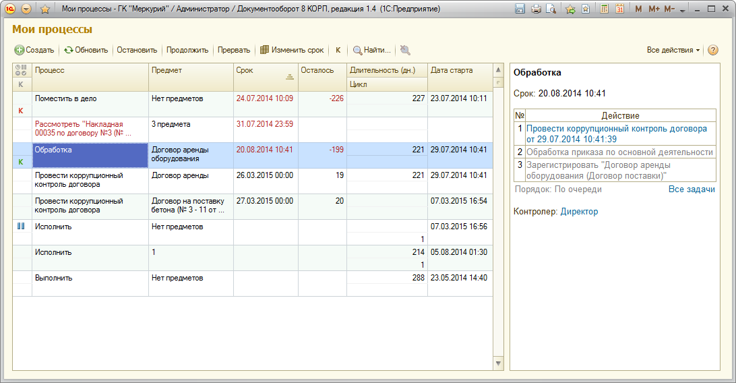Image resolution: width=736 pixels, height=383 pixels.
Task: Click the Обработка process cell
Action: point(90,155)
